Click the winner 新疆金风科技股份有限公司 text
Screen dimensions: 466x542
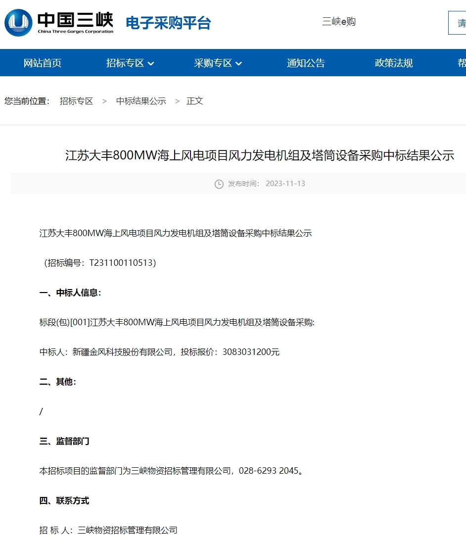(122, 352)
